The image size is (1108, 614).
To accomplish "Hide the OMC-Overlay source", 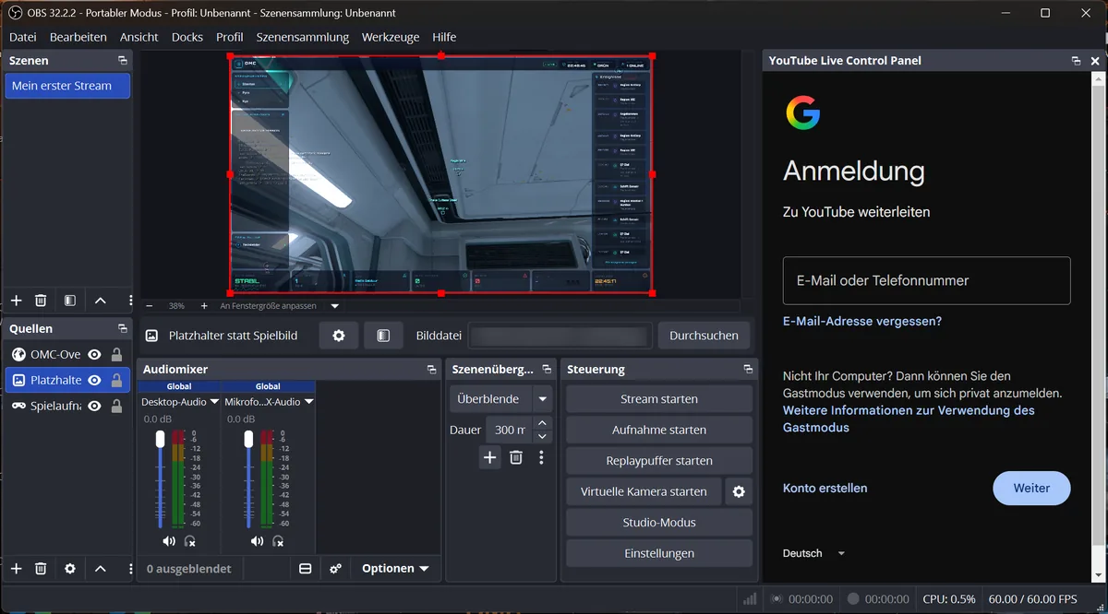I will (94, 354).
